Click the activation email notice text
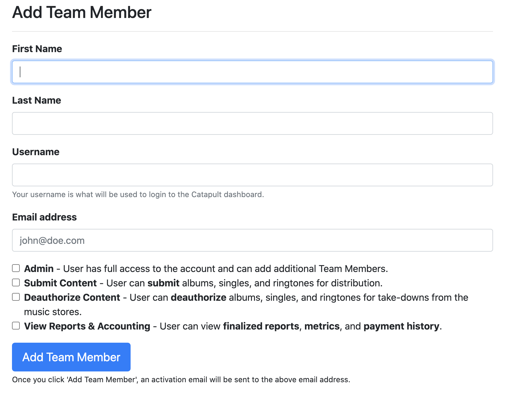Viewport: 517px width, 399px height. 181,380
